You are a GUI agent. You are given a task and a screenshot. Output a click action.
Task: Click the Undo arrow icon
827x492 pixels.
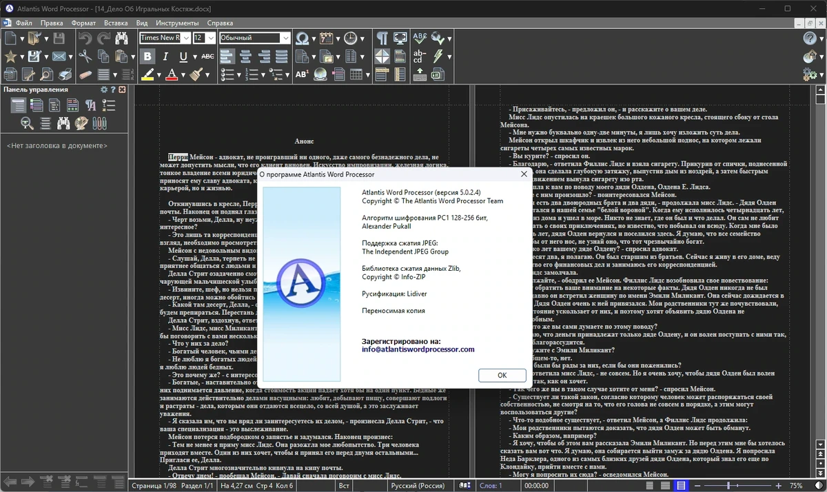click(x=85, y=39)
